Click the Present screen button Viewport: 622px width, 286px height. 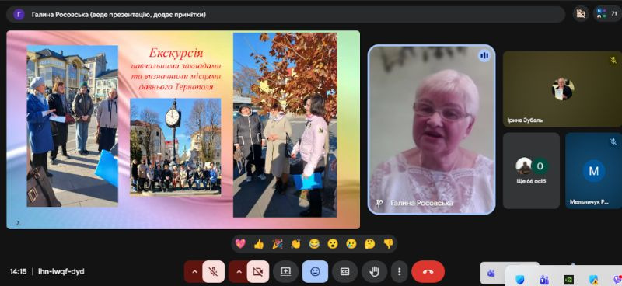click(x=285, y=272)
